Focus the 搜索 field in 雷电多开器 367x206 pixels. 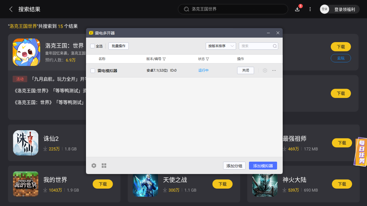[259, 46]
